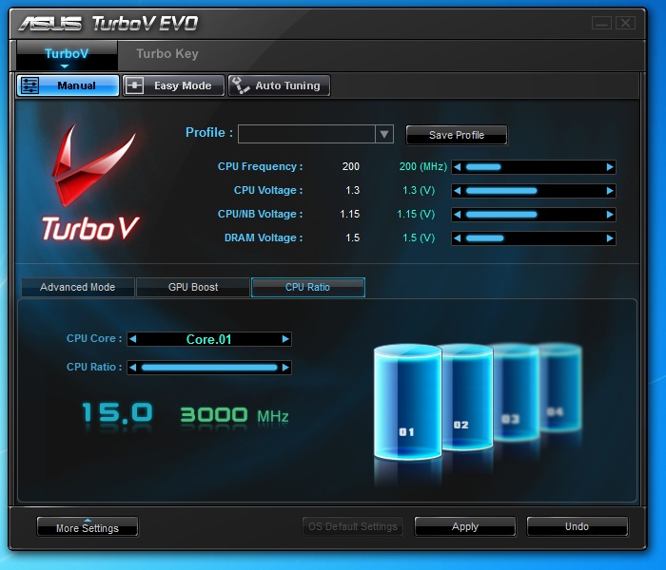Open the Advanced Mode tab
Image resolution: width=666 pixels, height=570 pixels.
(78, 287)
